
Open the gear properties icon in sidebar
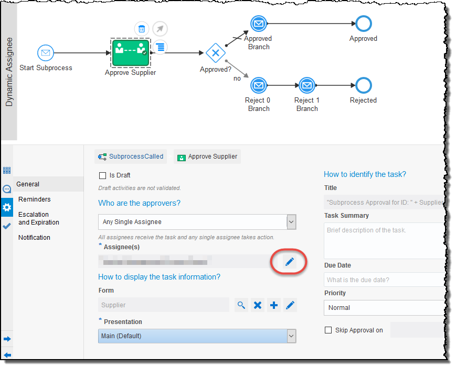7,207
